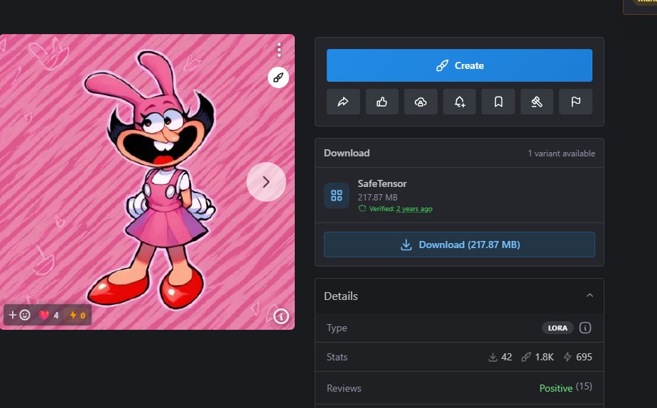
Task: Click the lightning buzz tip count
Action: 77,315
